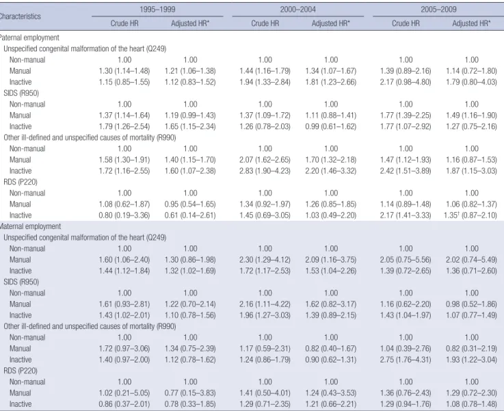Image resolution: width=504 pixels, height=411 pixels.
Task: Select cell '1.14 (0.72–1.80)'
Action: tap(472, 71)
